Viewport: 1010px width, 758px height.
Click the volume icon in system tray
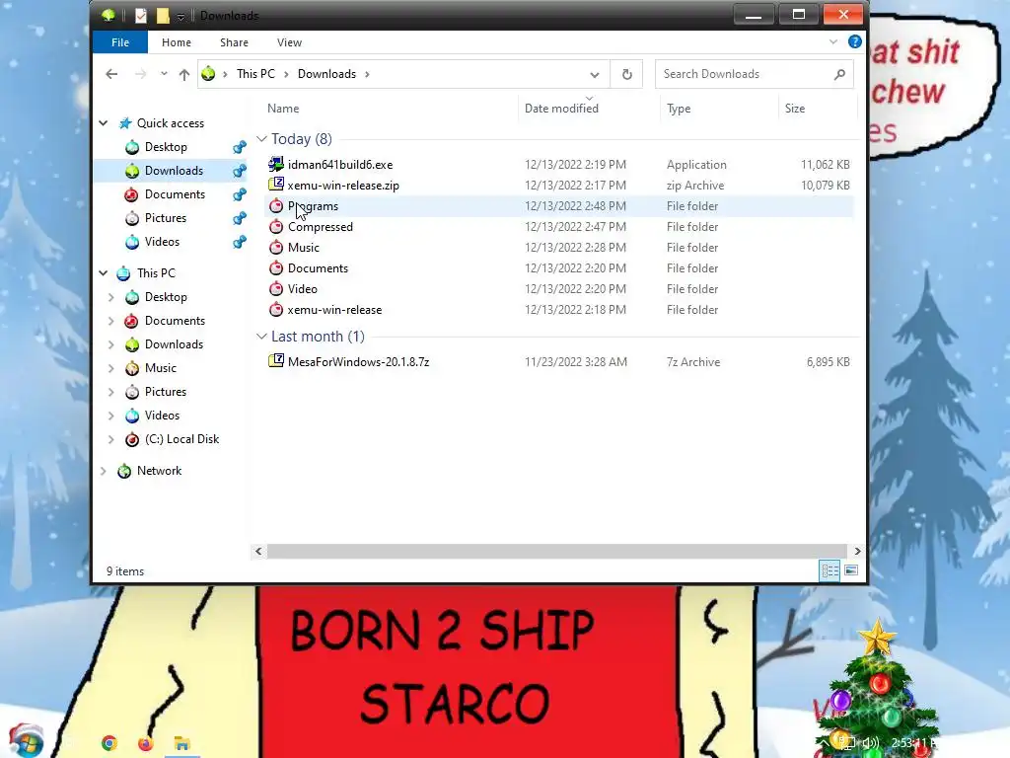point(870,743)
